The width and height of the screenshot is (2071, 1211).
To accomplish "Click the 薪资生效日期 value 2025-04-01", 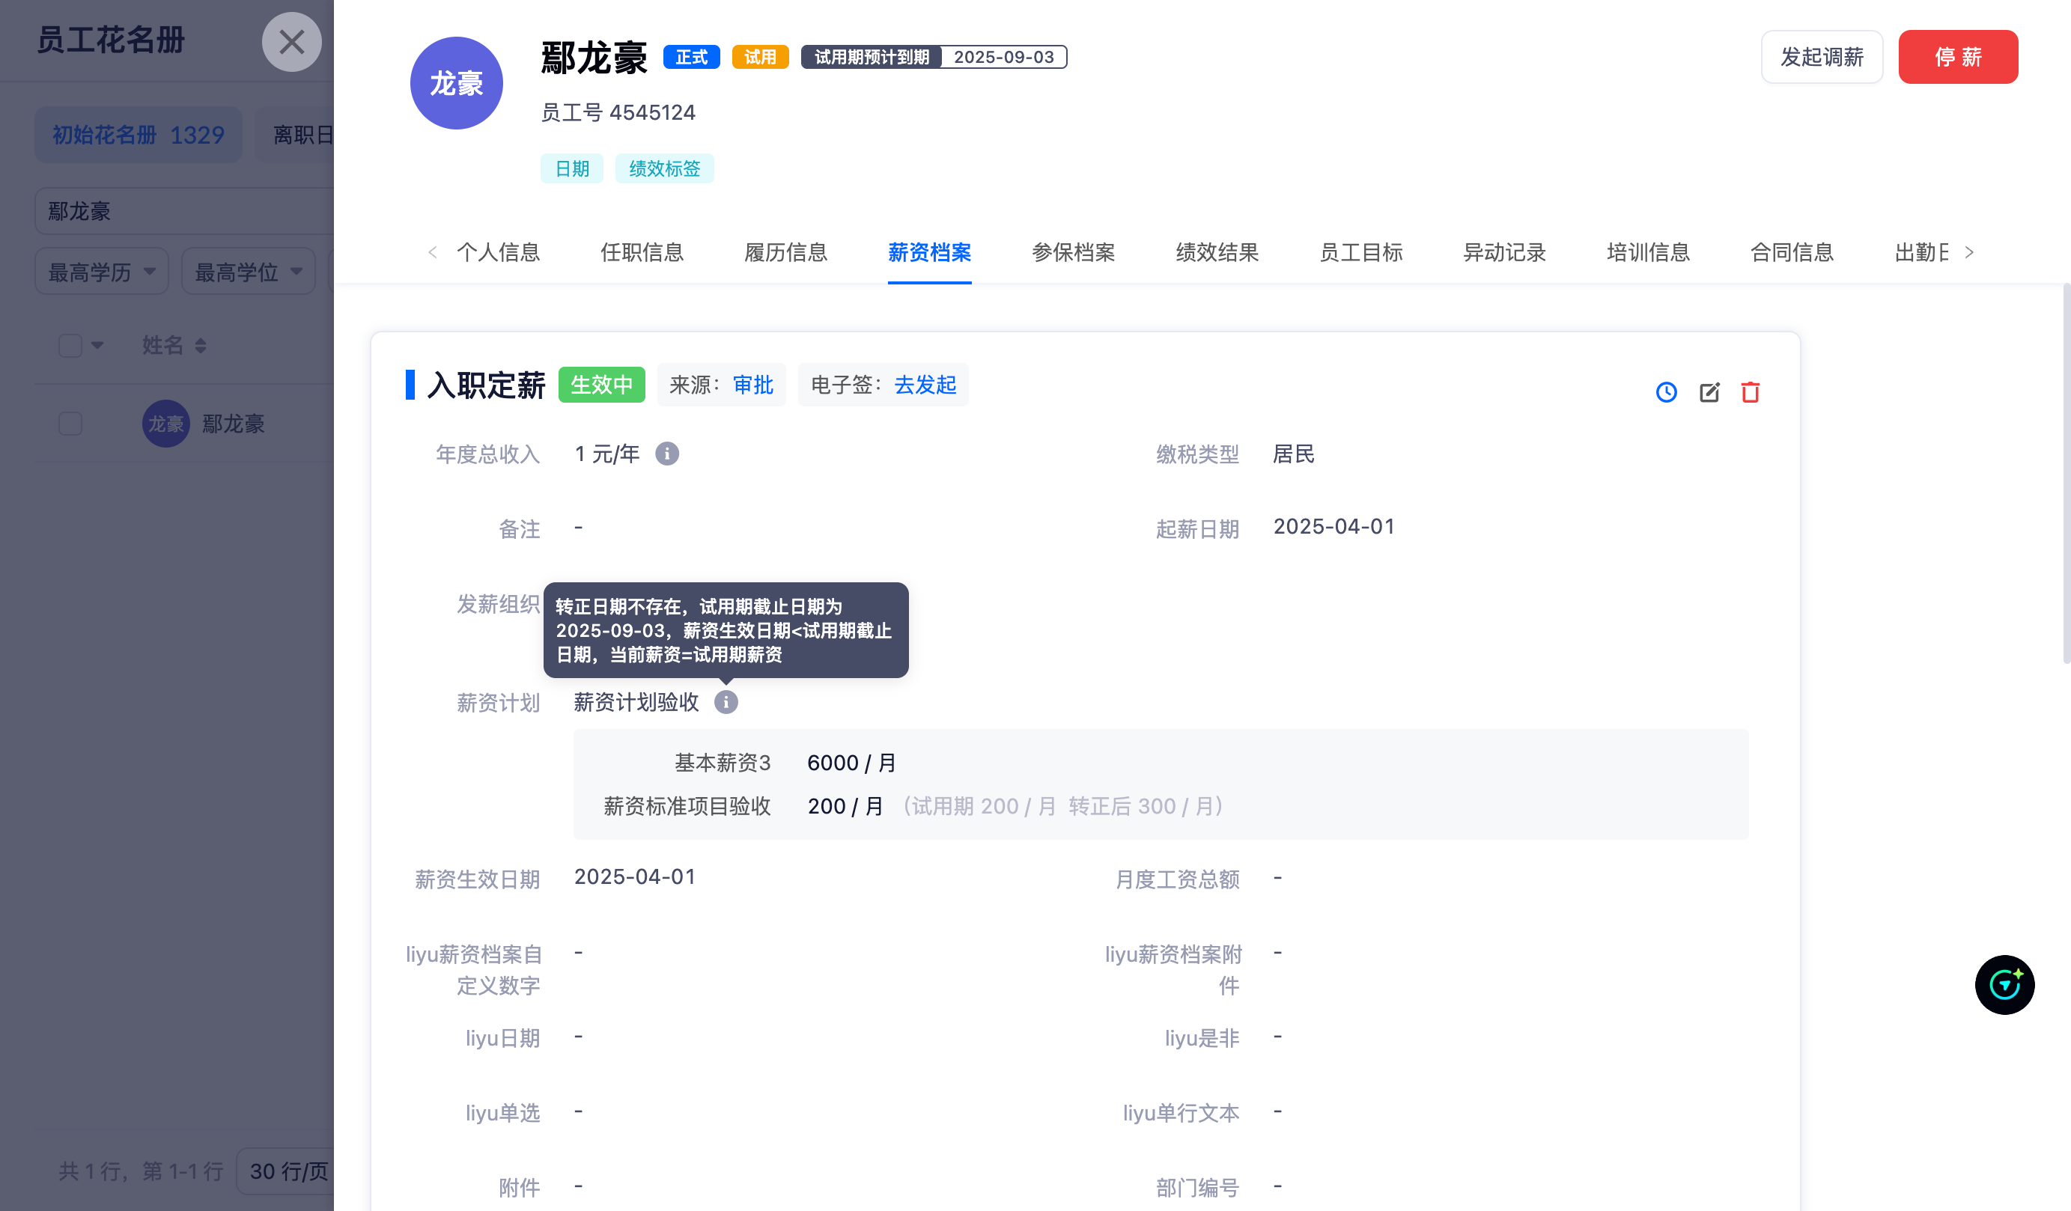I will [634, 876].
